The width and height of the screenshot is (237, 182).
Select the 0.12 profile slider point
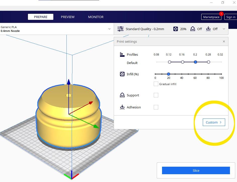point(169,62)
